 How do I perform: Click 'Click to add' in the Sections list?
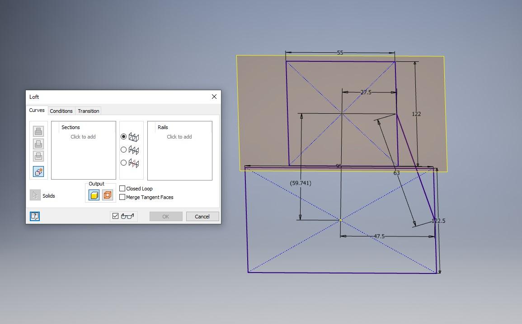pyautogui.click(x=83, y=137)
